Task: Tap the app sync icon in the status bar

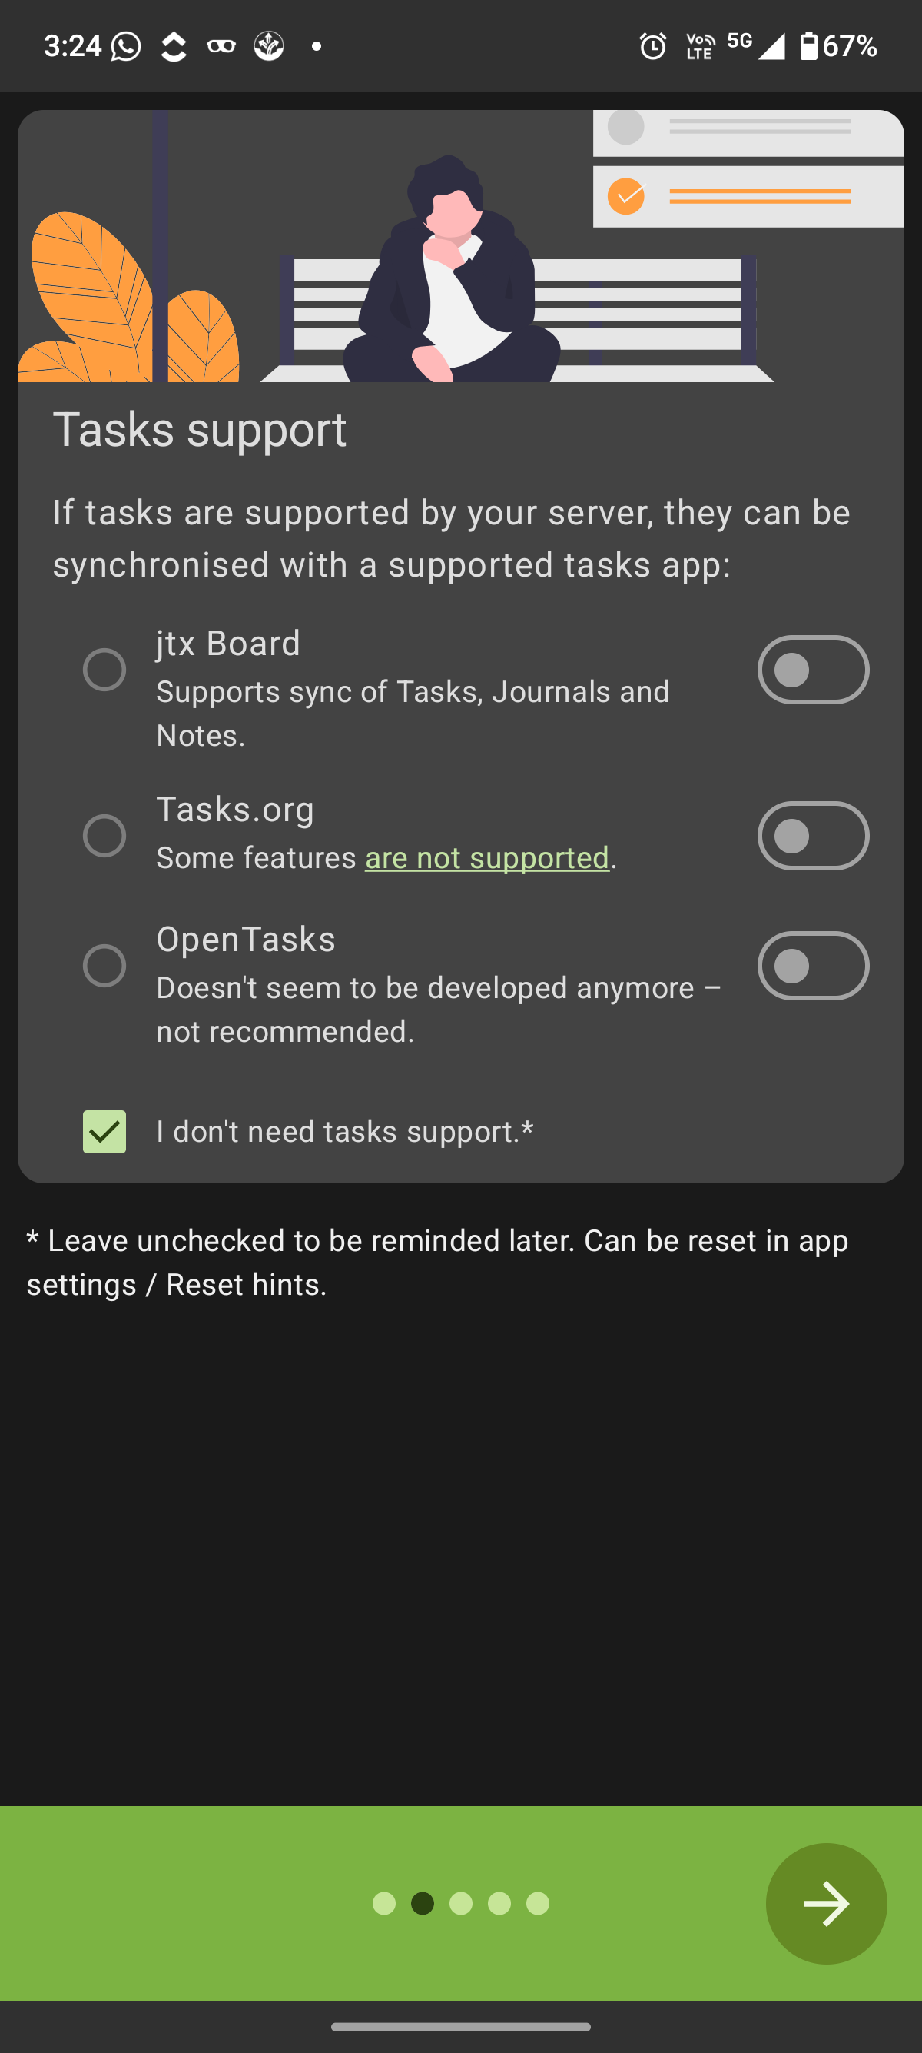Action: (173, 46)
